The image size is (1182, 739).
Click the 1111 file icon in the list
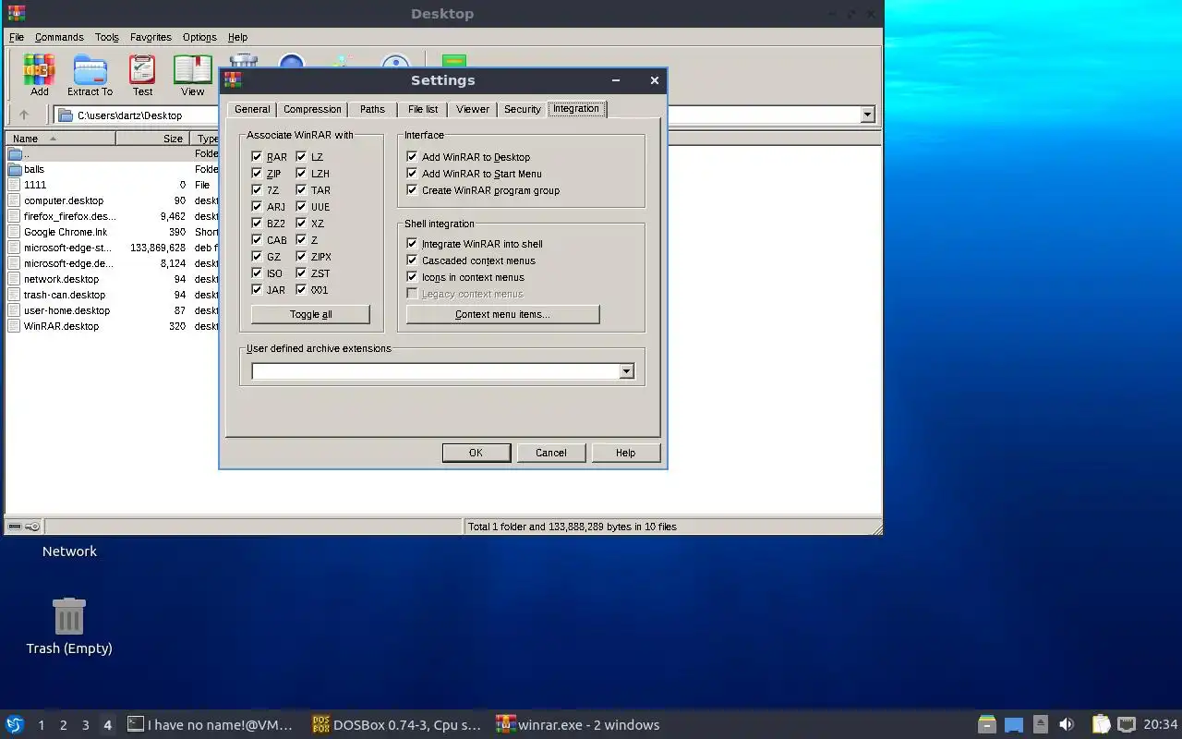coord(15,185)
